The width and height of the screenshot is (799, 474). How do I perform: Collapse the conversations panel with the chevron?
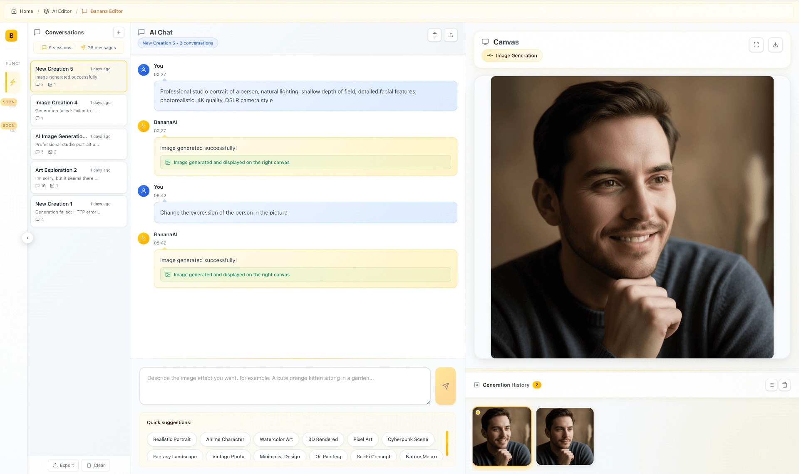point(27,238)
